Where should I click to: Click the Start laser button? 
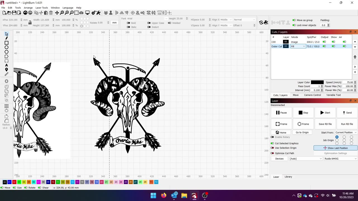coord(325,113)
